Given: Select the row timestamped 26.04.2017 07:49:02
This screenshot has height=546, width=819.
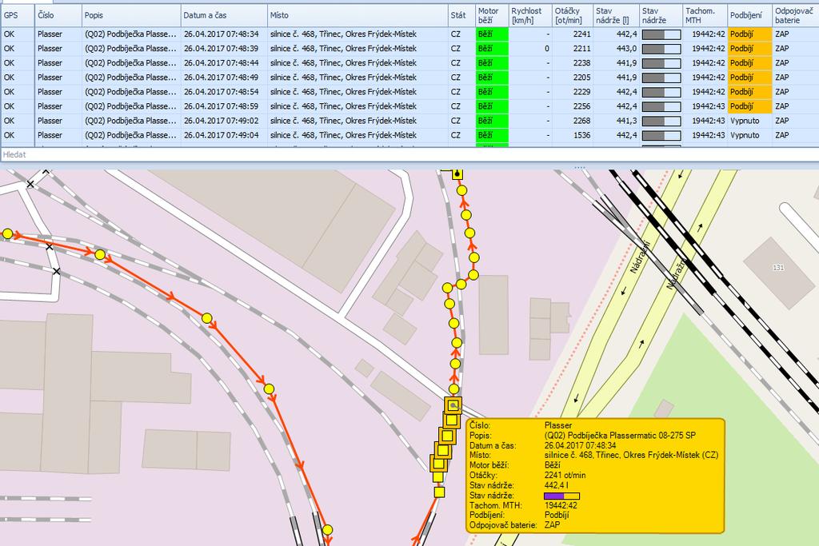Looking at the screenshot, I should (409, 121).
